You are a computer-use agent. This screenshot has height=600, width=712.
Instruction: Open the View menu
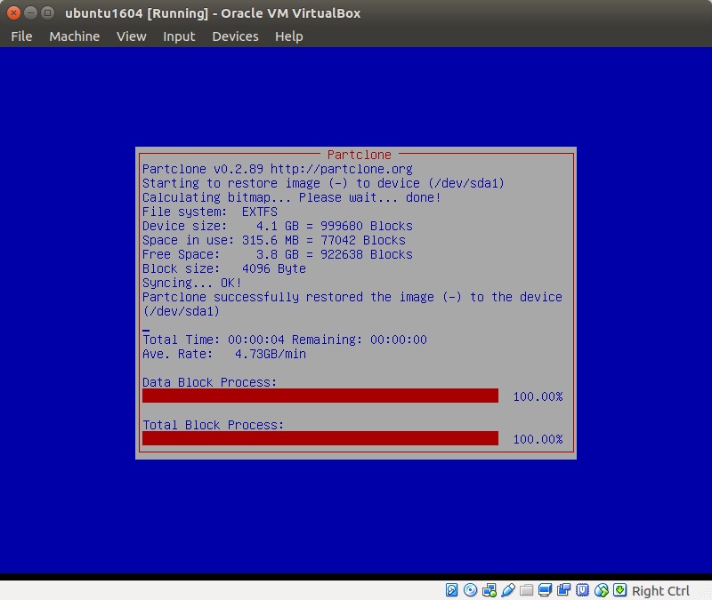click(131, 36)
